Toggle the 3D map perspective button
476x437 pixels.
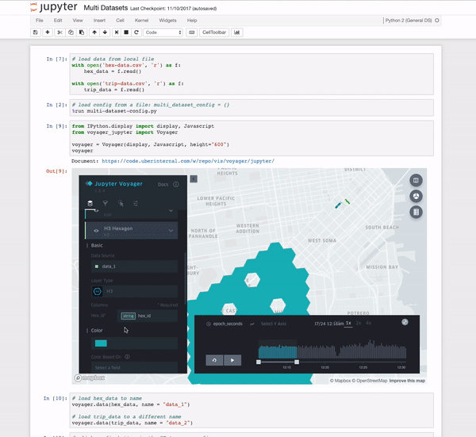click(416, 196)
